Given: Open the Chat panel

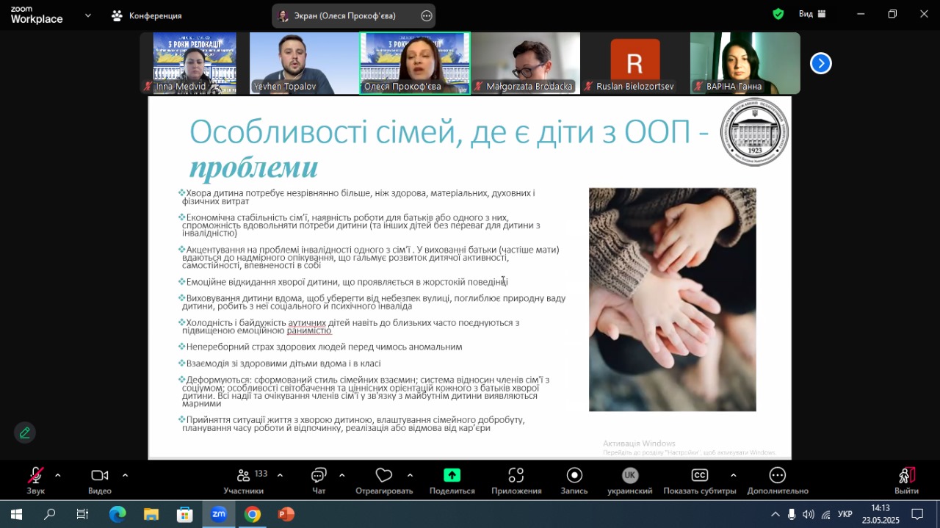Looking at the screenshot, I should tap(319, 476).
